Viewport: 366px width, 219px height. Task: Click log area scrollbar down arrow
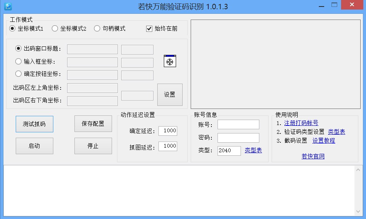[x=358, y=212]
